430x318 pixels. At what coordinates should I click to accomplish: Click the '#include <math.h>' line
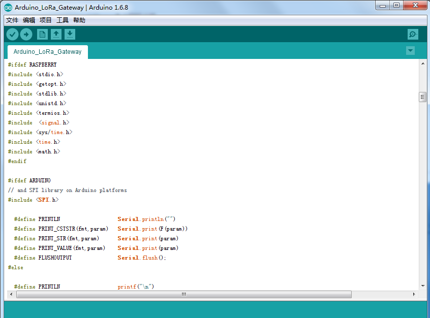[34, 151]
